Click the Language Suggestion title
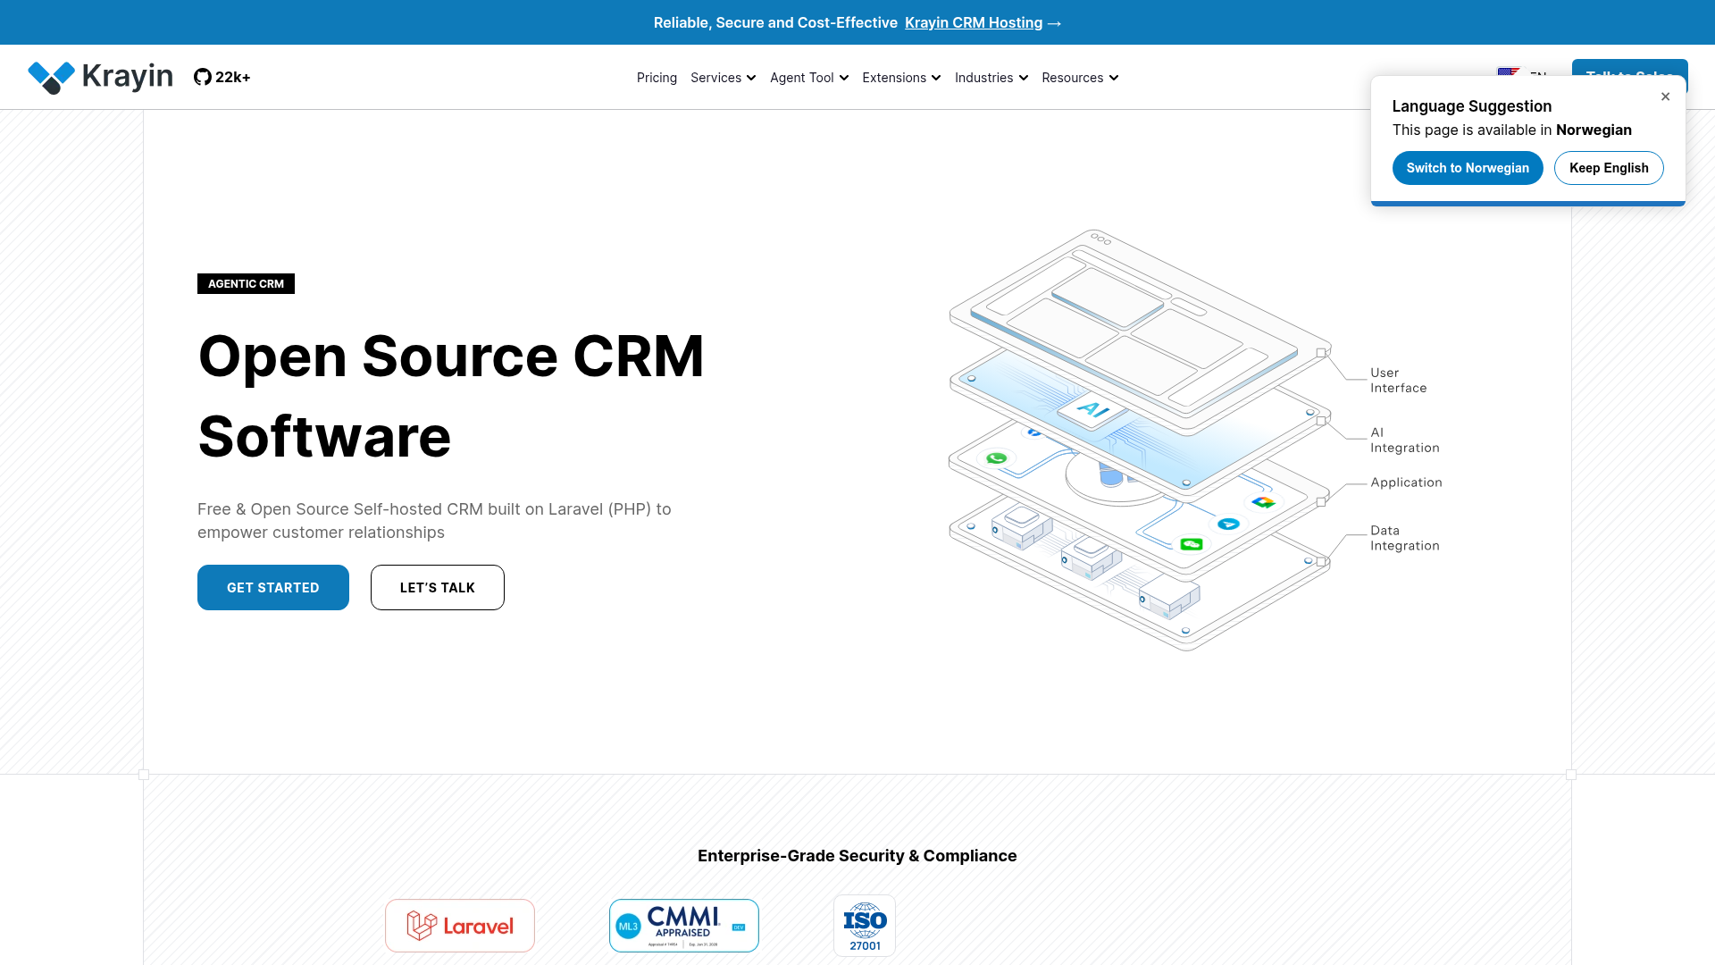 1472,106
